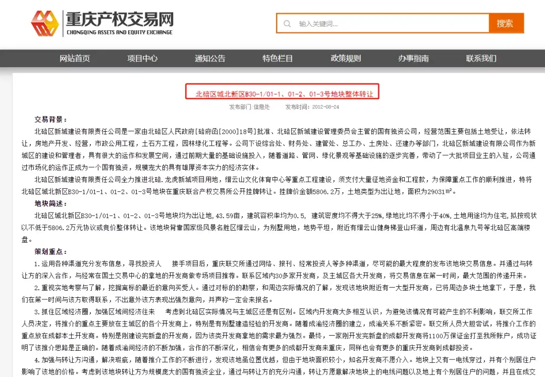Open the 政策规则 menu item
The height and width of the screenshot is (377, 545).
tap(346, 59)
